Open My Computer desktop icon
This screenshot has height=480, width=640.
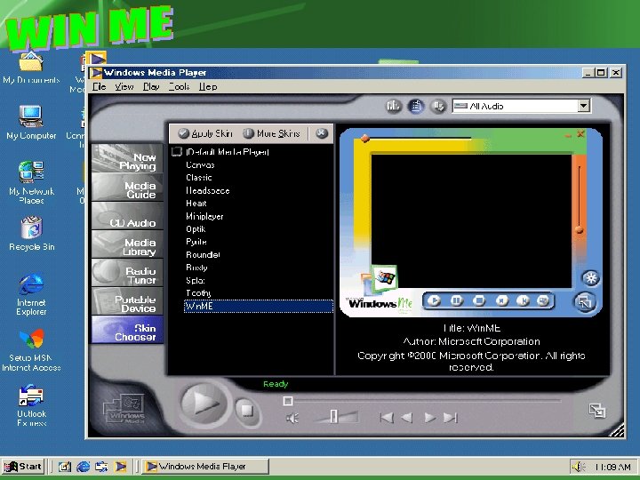[31, 123]
